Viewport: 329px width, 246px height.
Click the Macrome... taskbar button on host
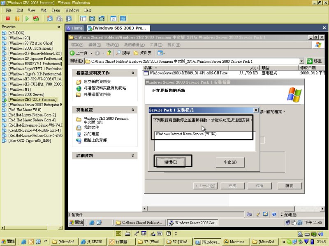coord(235,242)
